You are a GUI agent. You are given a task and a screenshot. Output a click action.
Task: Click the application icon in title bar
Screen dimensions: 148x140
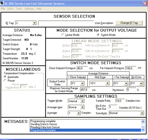tap(2, 3)
